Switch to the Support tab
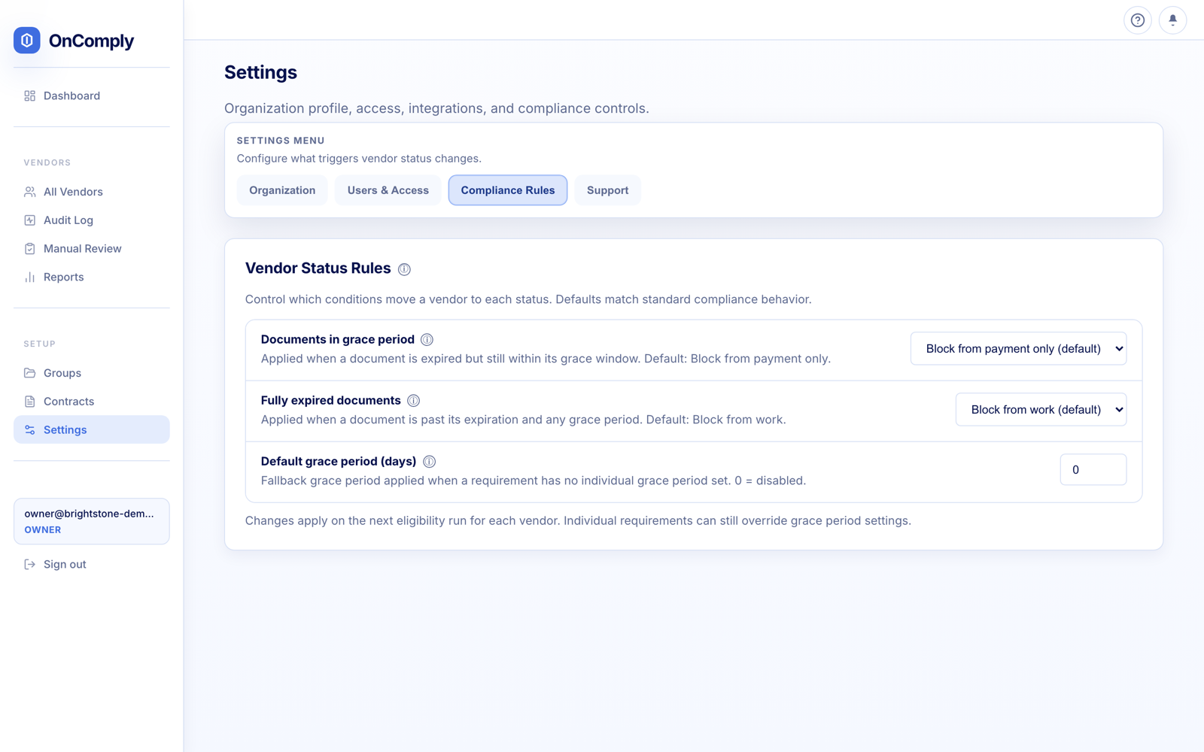 click(x=607, y=190)
